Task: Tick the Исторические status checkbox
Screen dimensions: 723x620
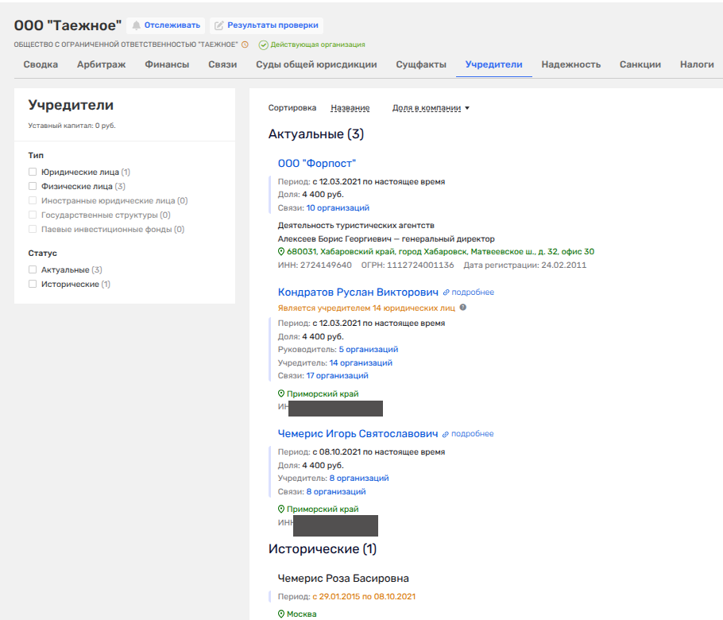Action: pyautogui.click(x=33, y=285)
